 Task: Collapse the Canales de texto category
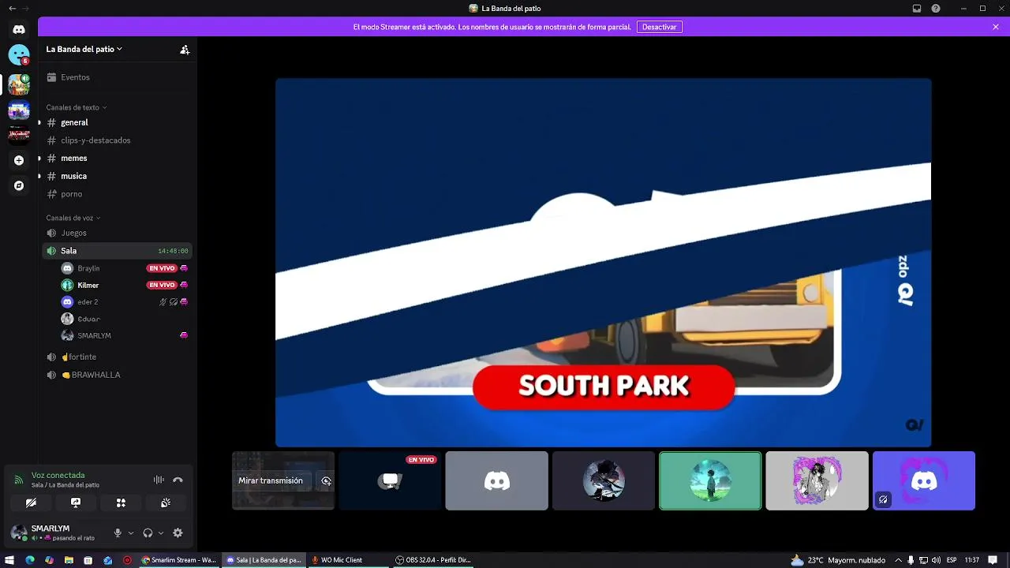coord(76,107)
